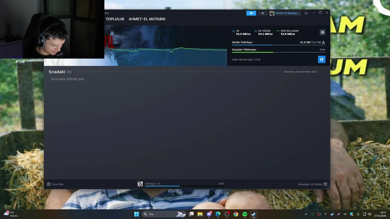Click the İndiriyor: 1/1 status text
The width and height of the screenshot is (390, 219).
pyautogui.click(x=153, y=184)
